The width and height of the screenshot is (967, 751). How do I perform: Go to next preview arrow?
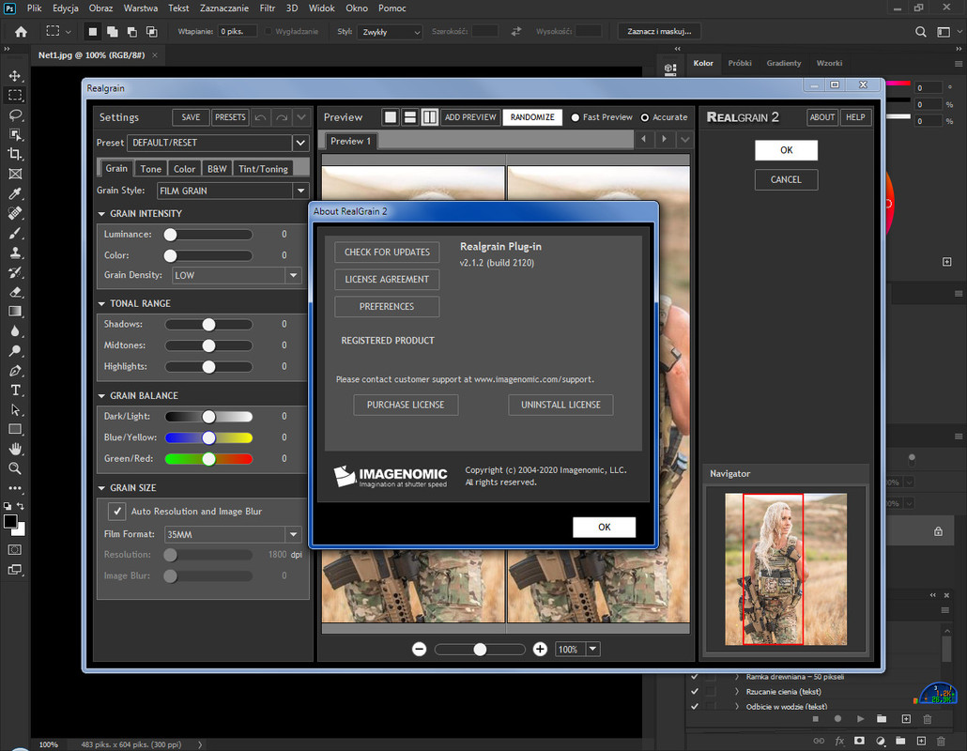[664, 139]
